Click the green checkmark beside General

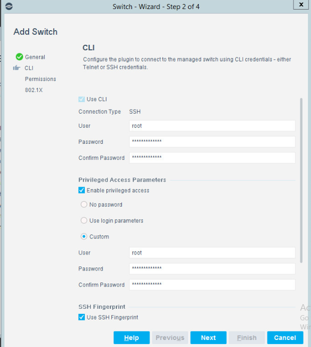pyautogui.click(x=20, y=57)
